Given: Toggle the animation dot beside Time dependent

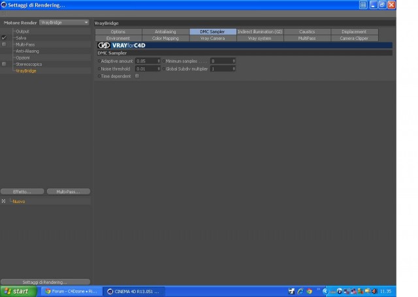Looking at the screenshot, I should point(99,76).
